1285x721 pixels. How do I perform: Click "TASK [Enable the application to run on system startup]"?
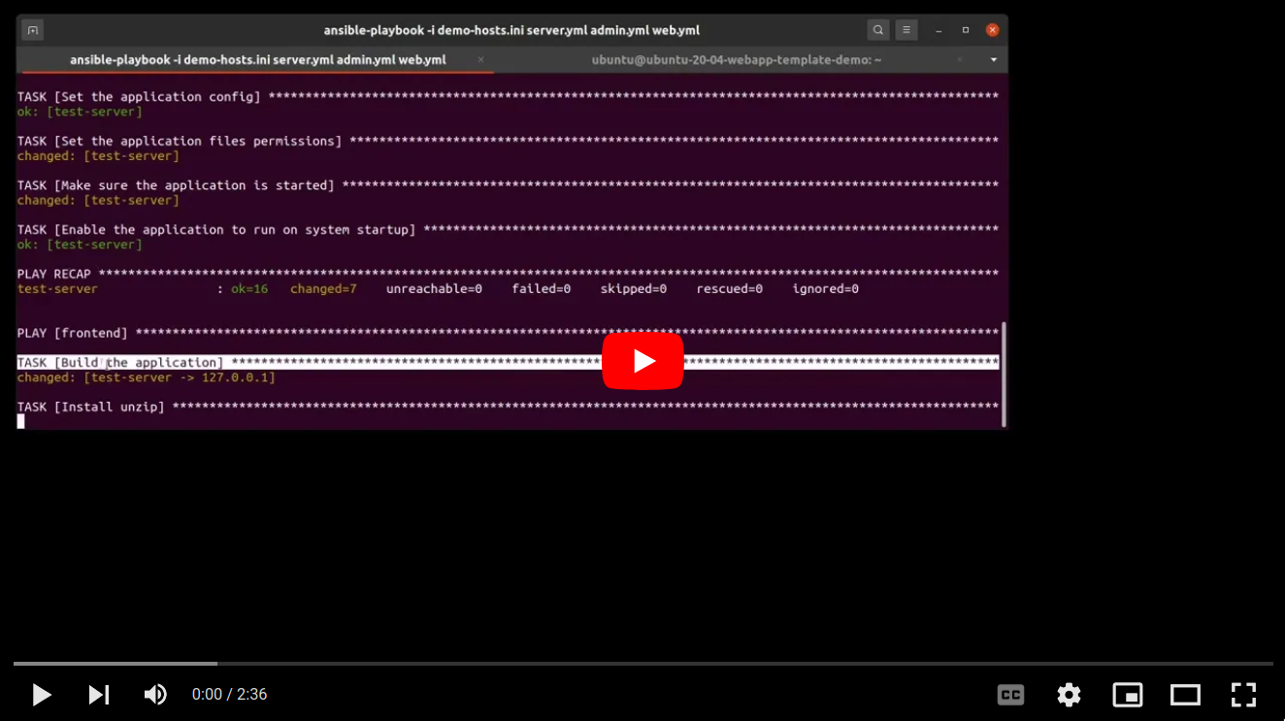[508, 230]
